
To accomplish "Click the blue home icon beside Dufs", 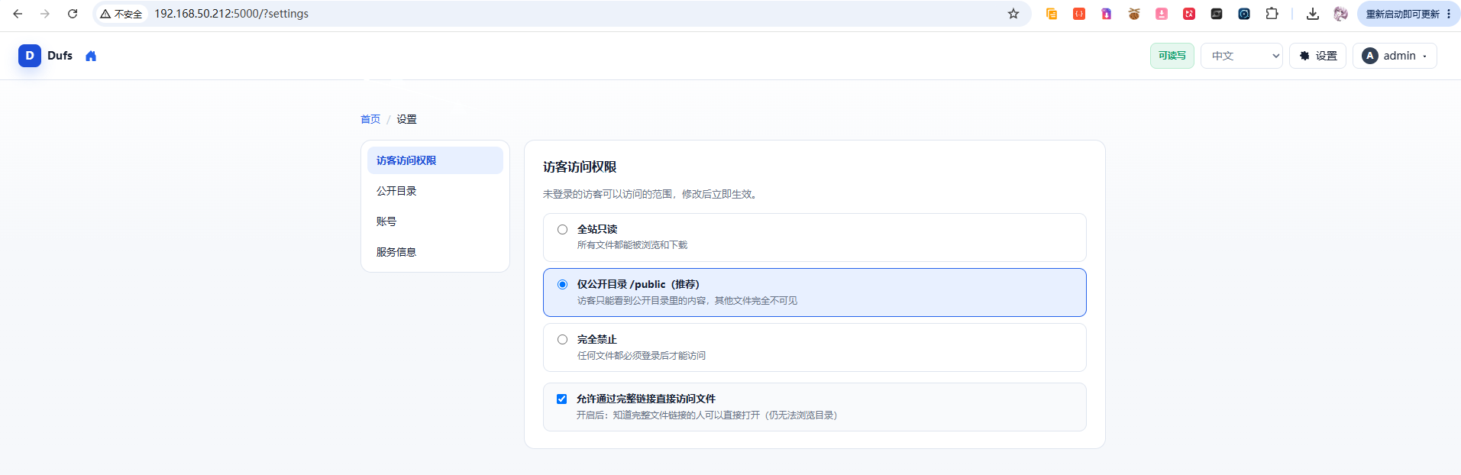I will tap(91, 56).
